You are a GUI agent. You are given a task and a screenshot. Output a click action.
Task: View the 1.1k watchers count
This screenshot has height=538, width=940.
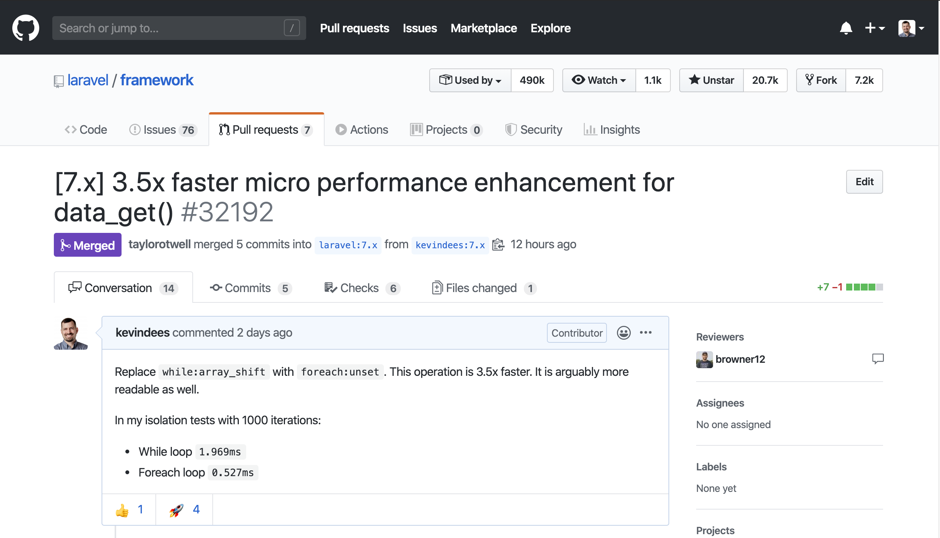coord(653,80)
